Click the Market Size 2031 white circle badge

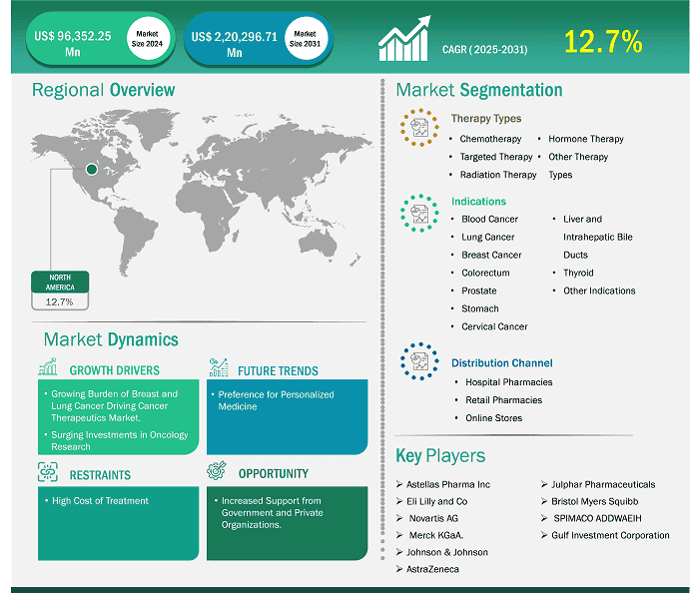[305, 39]
